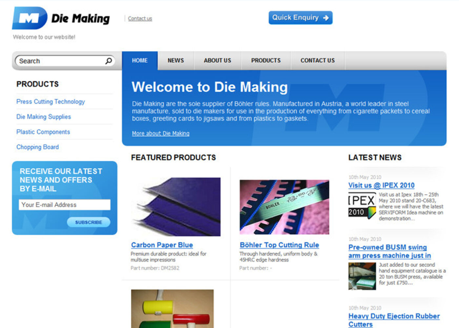Viewport: 459px width, 328px height.
Task: Open the Quick Enquiry form
Action: pos(300,18)
